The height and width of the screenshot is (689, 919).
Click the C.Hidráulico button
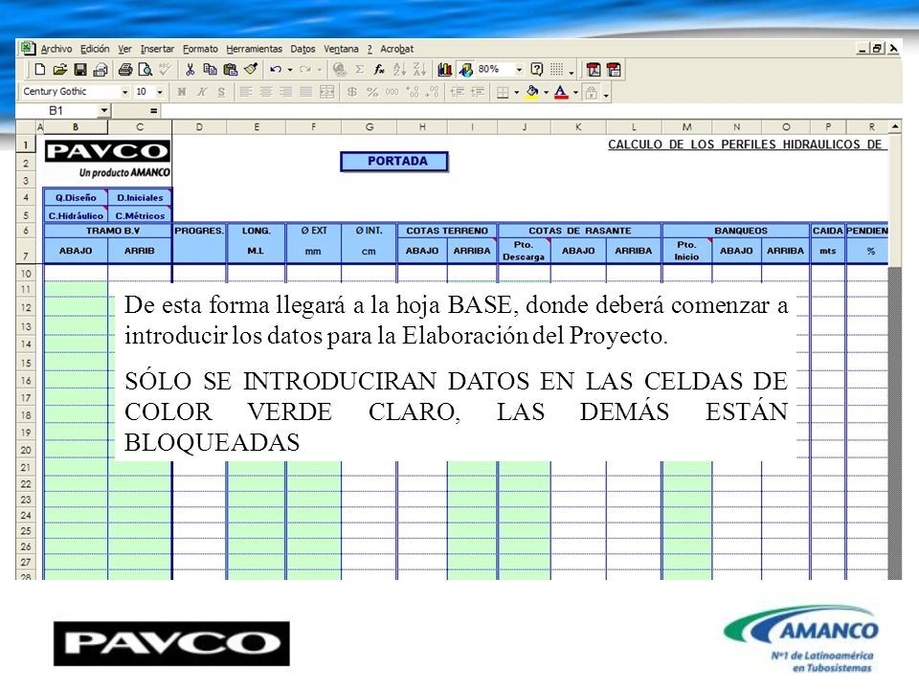[x=76, y=215]
